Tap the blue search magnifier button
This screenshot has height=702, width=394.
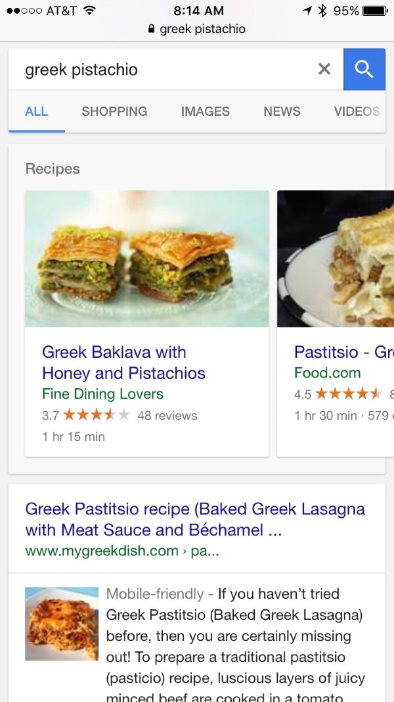coord(364,69)
